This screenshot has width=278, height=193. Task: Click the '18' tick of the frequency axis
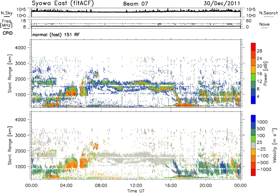[23, 21]
